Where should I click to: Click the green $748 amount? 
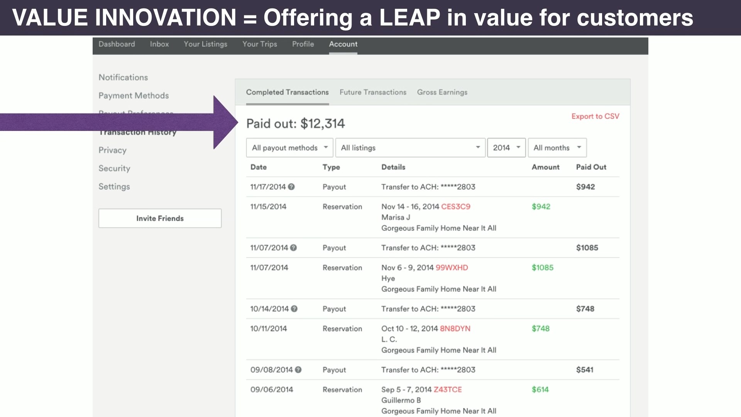[541, 329]
